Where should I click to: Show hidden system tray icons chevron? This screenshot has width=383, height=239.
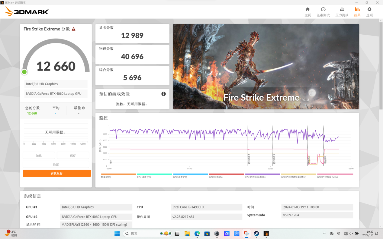(x=324, y=234)
